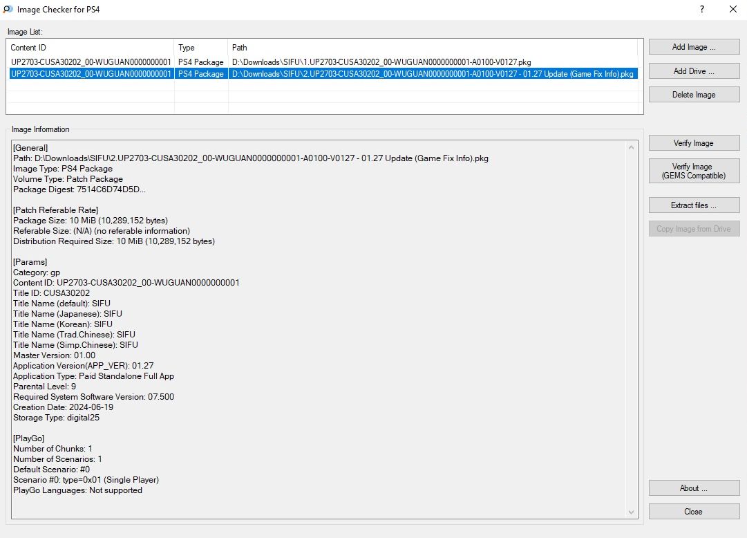Click the Content ID in the highlighted row
Screen dimensions: 747x538
tap(91, 74)
